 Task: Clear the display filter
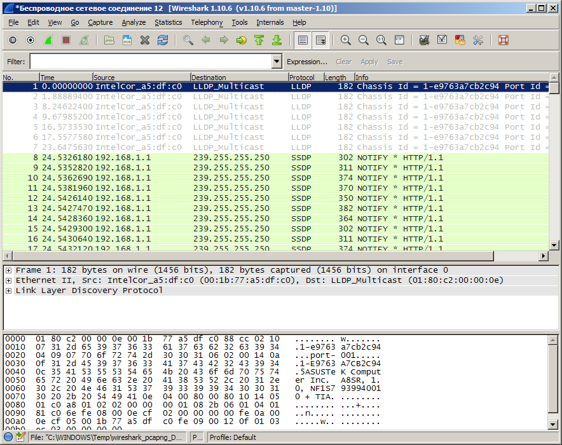tap(343, 62)
